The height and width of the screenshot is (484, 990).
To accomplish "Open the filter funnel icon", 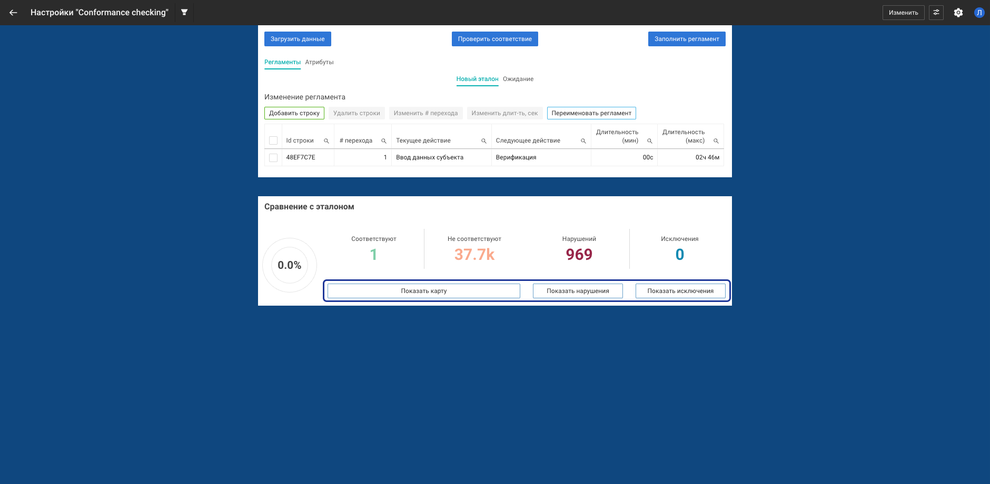I will pos(184,12).
